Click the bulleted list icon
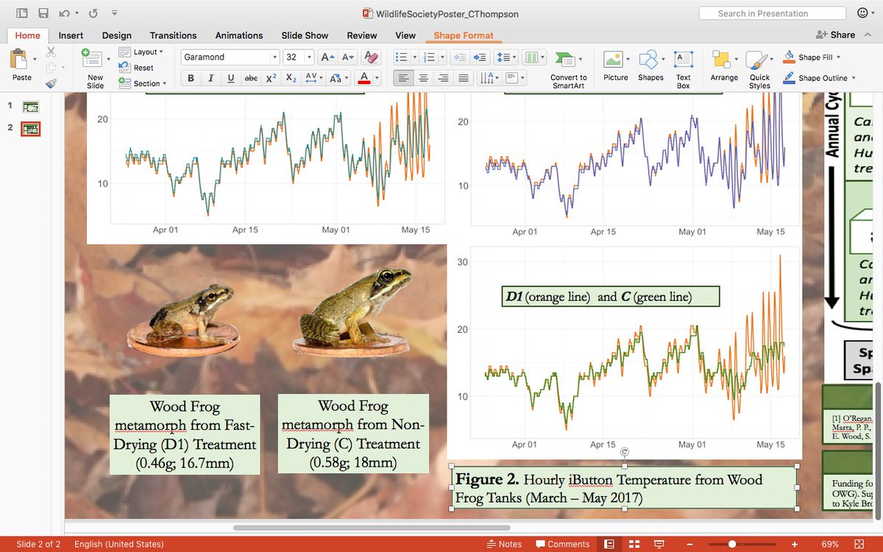This screenshot has height=552, width=883. click(401, 57)
